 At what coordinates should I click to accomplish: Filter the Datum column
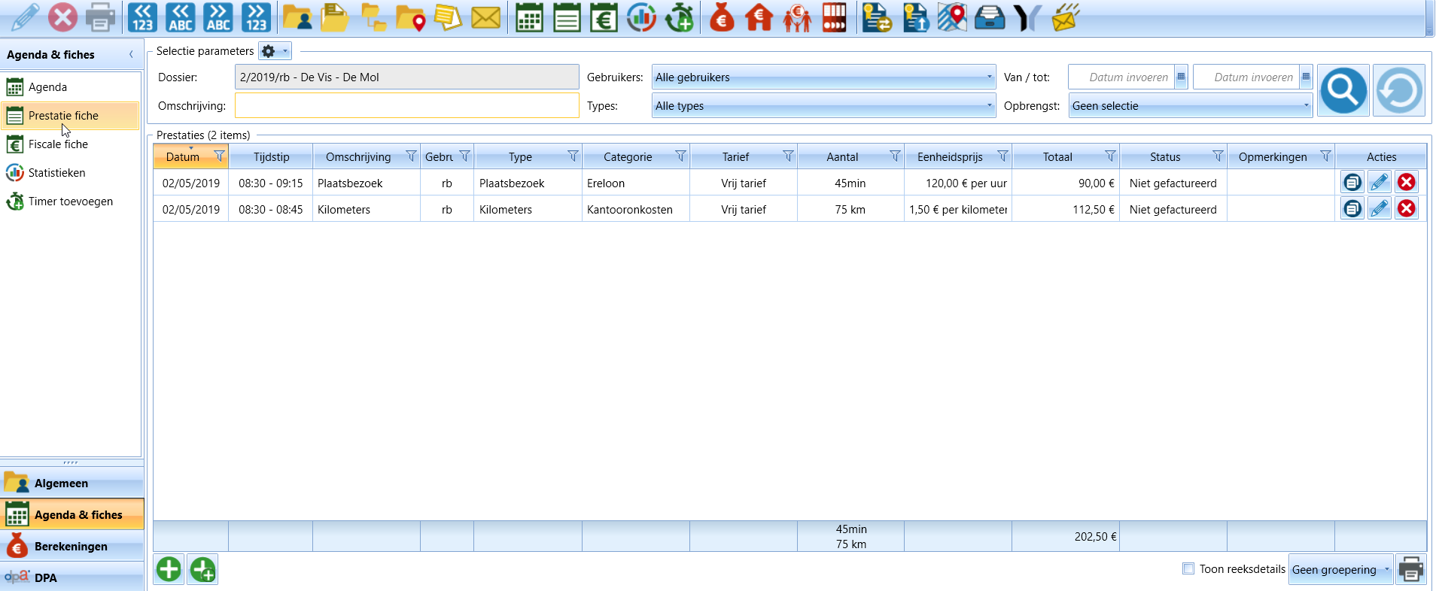(219, 156)
